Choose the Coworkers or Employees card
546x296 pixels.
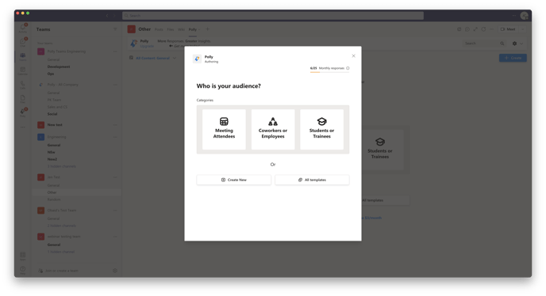coord(273,129)
